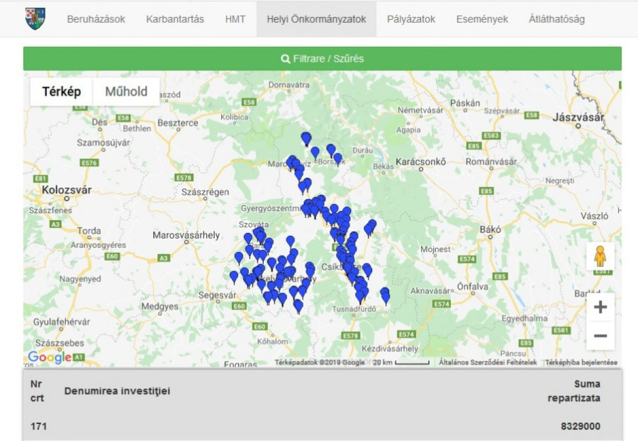Select the northernmost blue map pin
Screen dimensions: 638x441
[306, 138]
